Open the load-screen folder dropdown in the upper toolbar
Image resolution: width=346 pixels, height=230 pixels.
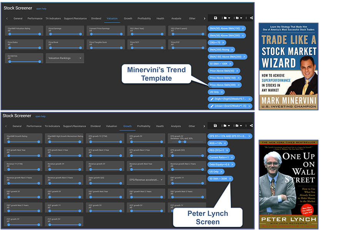[x=227, y=18]
